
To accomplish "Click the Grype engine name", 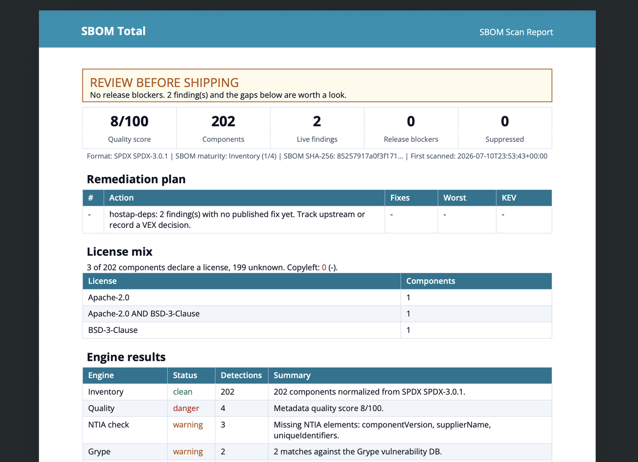I will pos(99,452).
